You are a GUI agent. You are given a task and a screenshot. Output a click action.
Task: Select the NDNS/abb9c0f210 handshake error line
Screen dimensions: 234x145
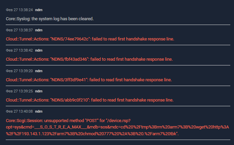[90, 100]
